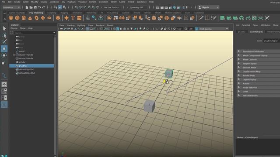Open Outliner search filter dropdown arrow
280x157 pixels.
(54, 33)
